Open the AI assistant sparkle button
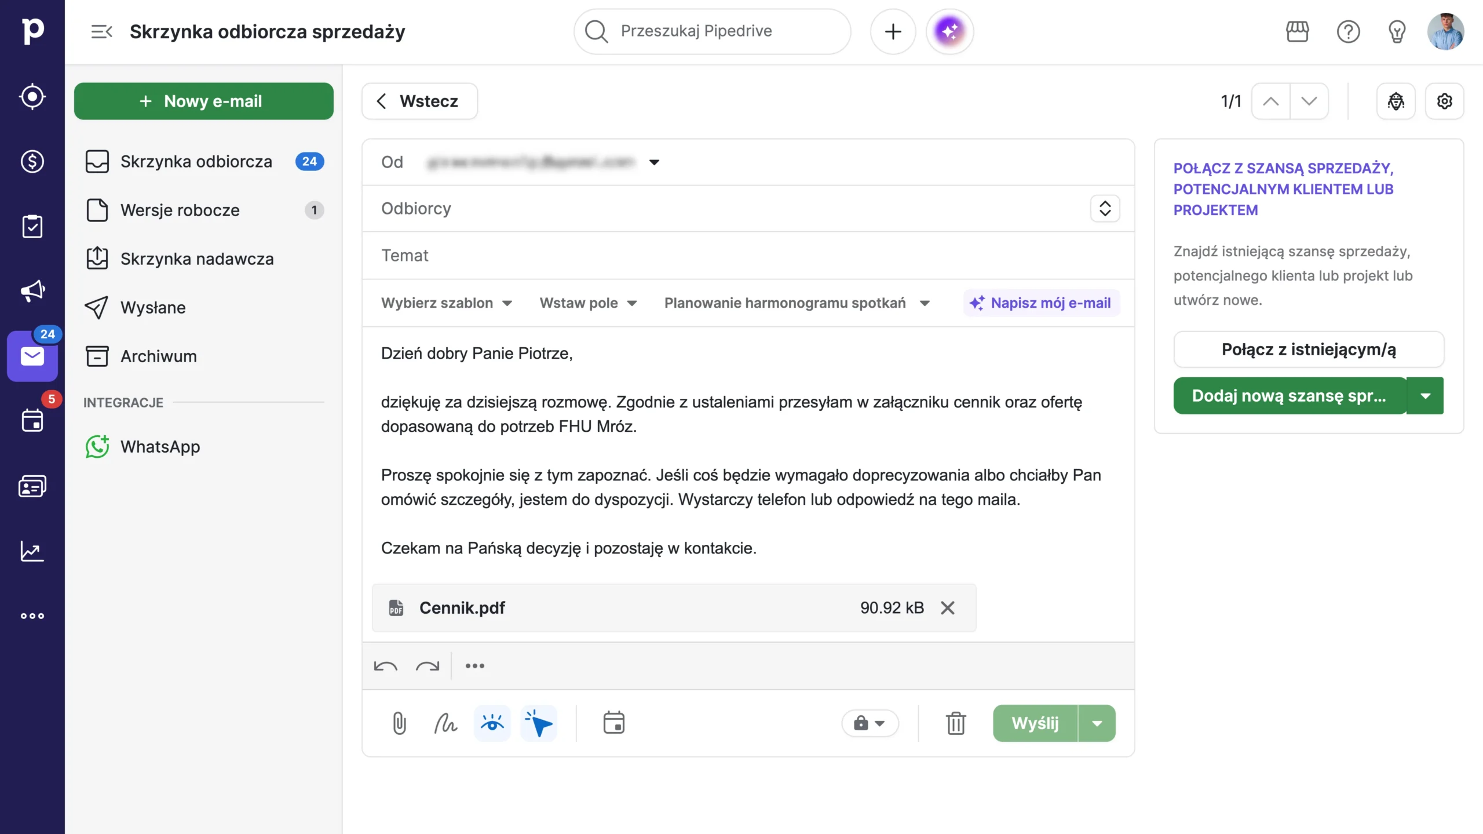This screenshot has height=834, width=1483. point(950,31)
